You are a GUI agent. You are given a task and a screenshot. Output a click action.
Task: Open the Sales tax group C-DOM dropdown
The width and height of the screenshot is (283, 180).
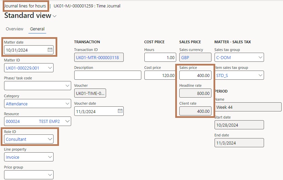click(x=260, y=57)
